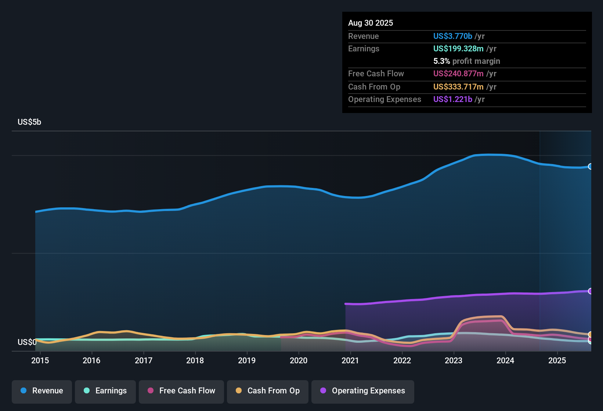Click the 2019 x-axis label

pos(247,361)
